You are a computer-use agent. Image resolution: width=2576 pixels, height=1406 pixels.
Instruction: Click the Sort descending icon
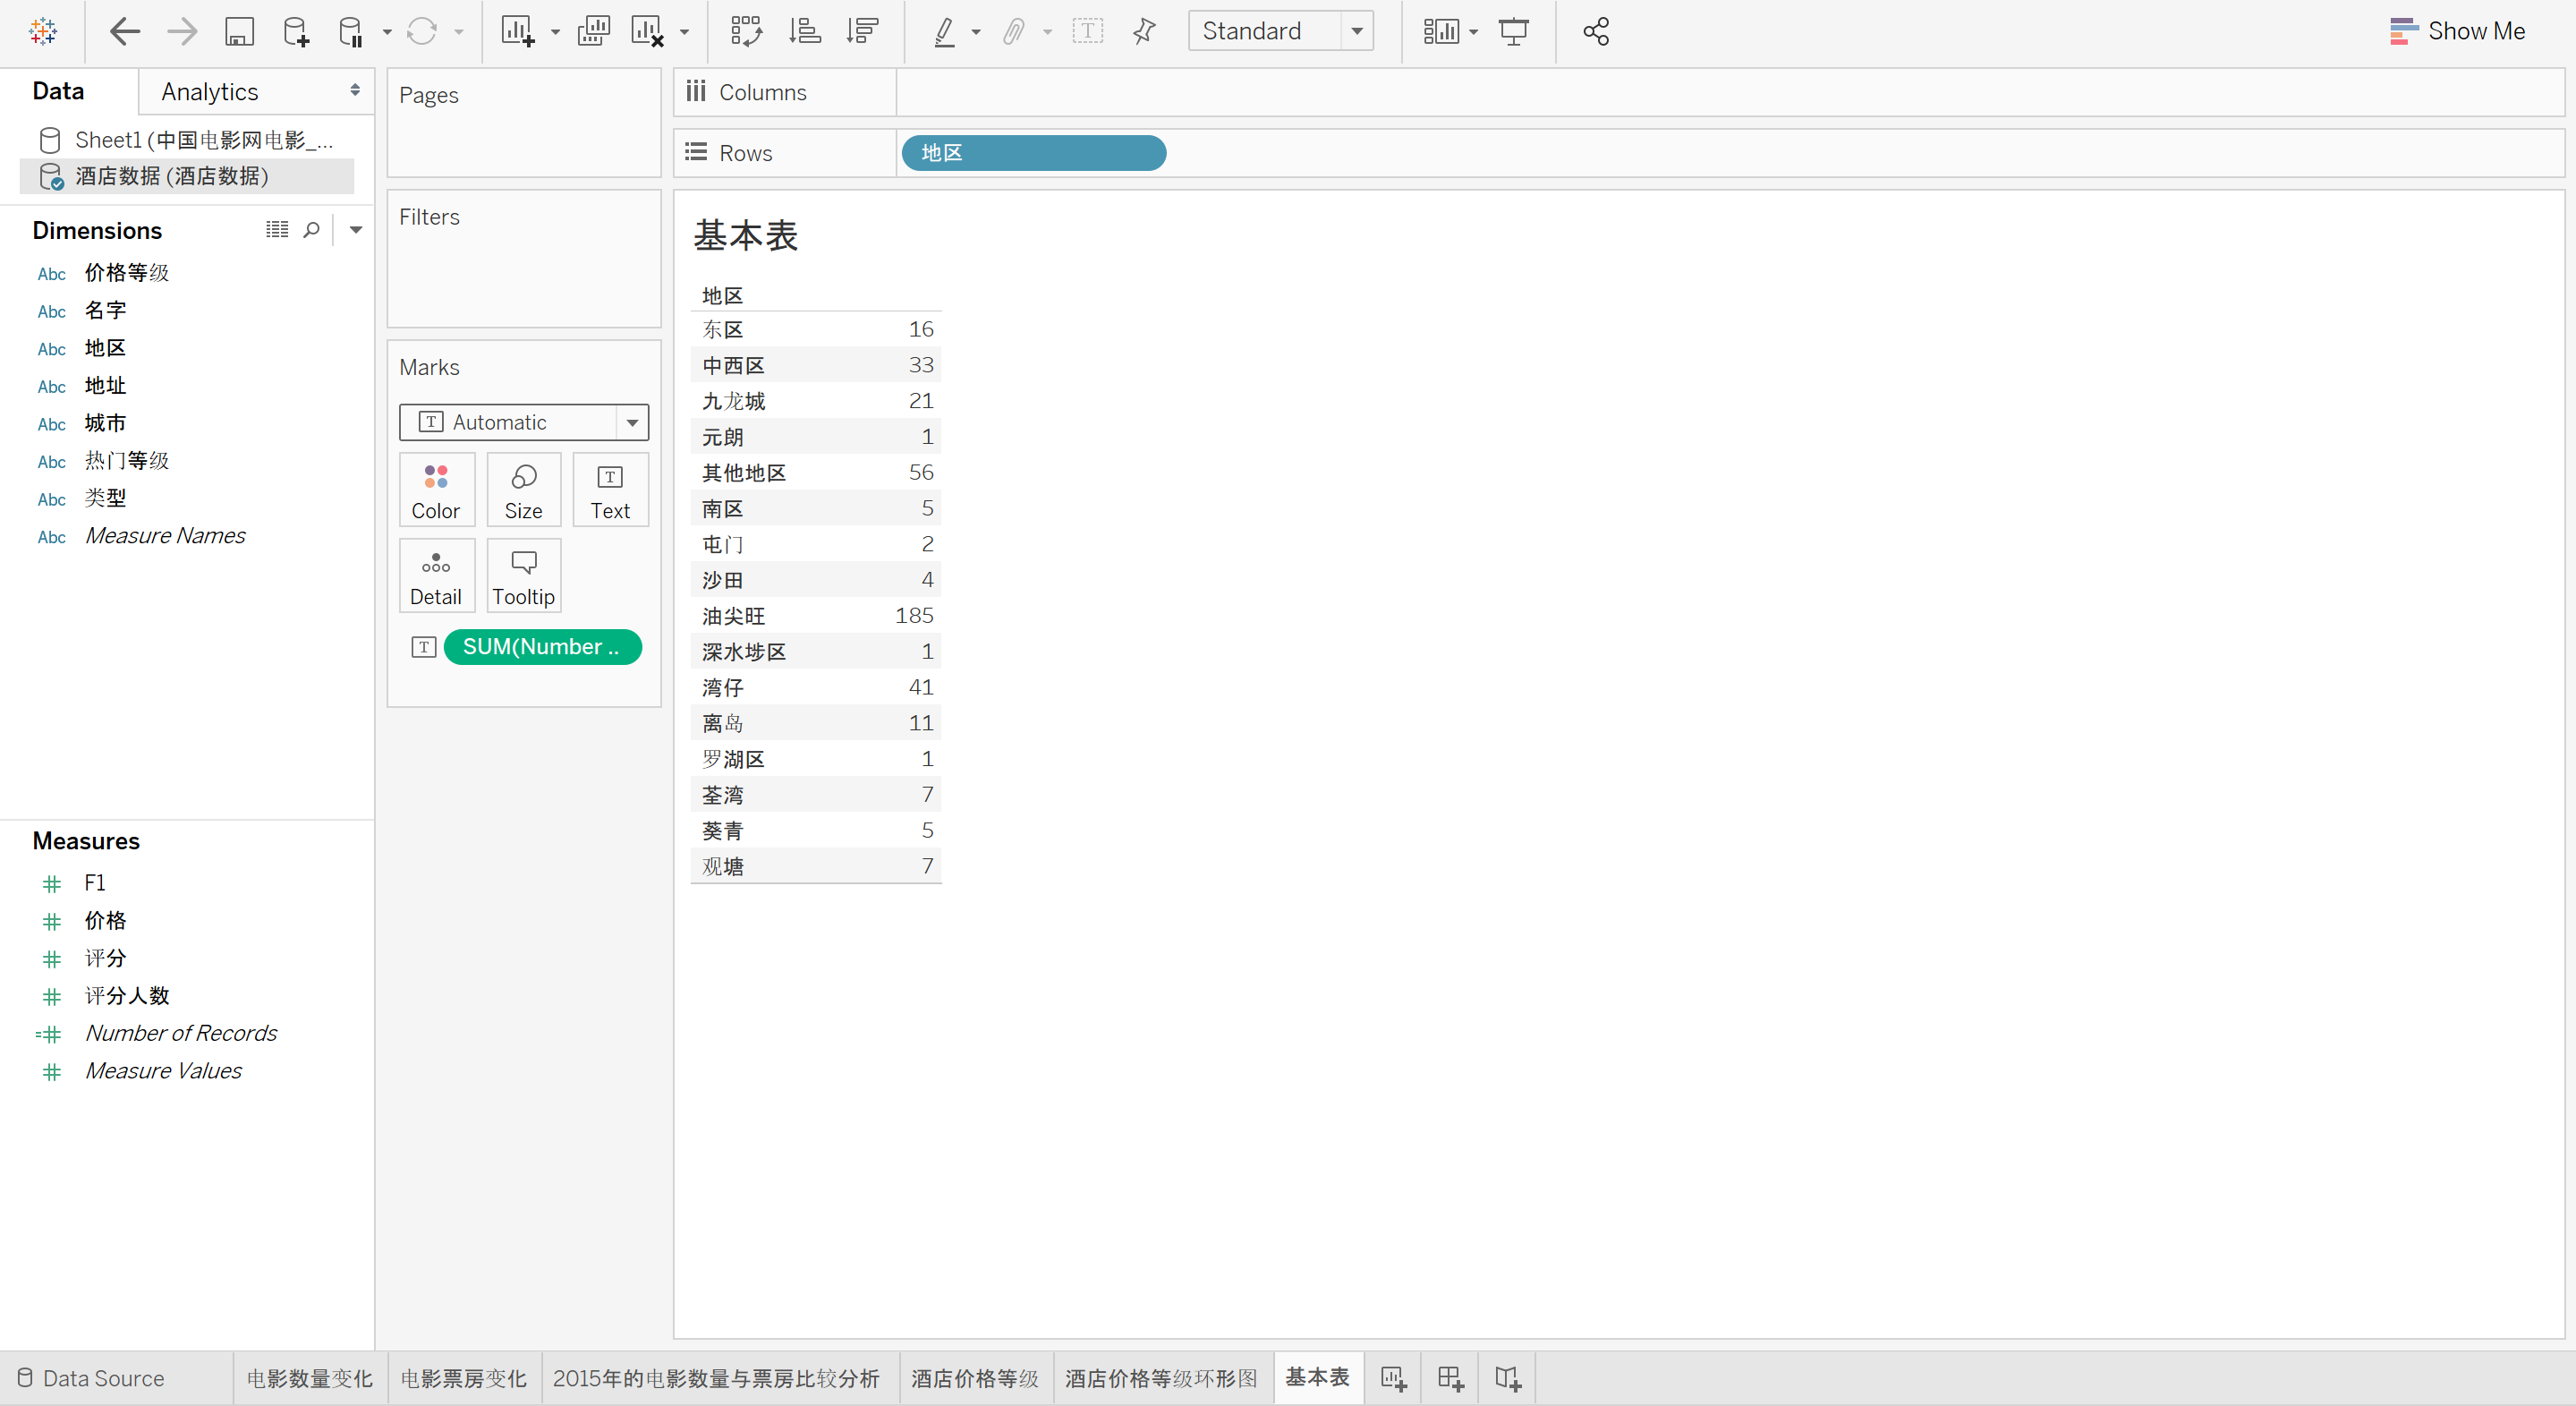(x=861, y=32)
